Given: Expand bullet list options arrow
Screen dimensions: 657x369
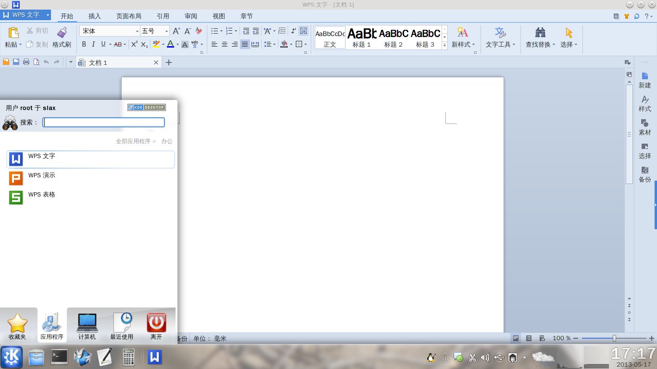Looking at the screenshot, I should [221, 31].
